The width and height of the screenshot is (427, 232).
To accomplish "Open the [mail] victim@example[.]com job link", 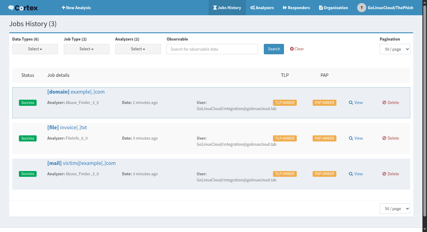I will pyautogui.click(x=81, y=163).
